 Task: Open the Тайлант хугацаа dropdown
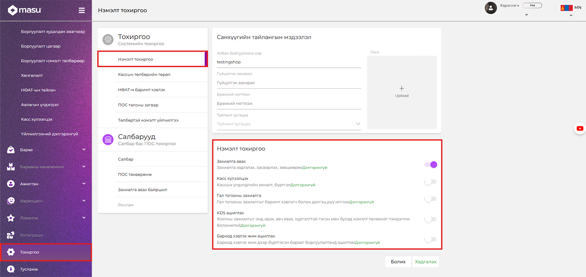coord(288,124)
